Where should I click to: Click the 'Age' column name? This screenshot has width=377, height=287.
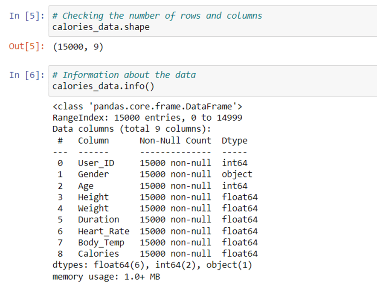86,186
